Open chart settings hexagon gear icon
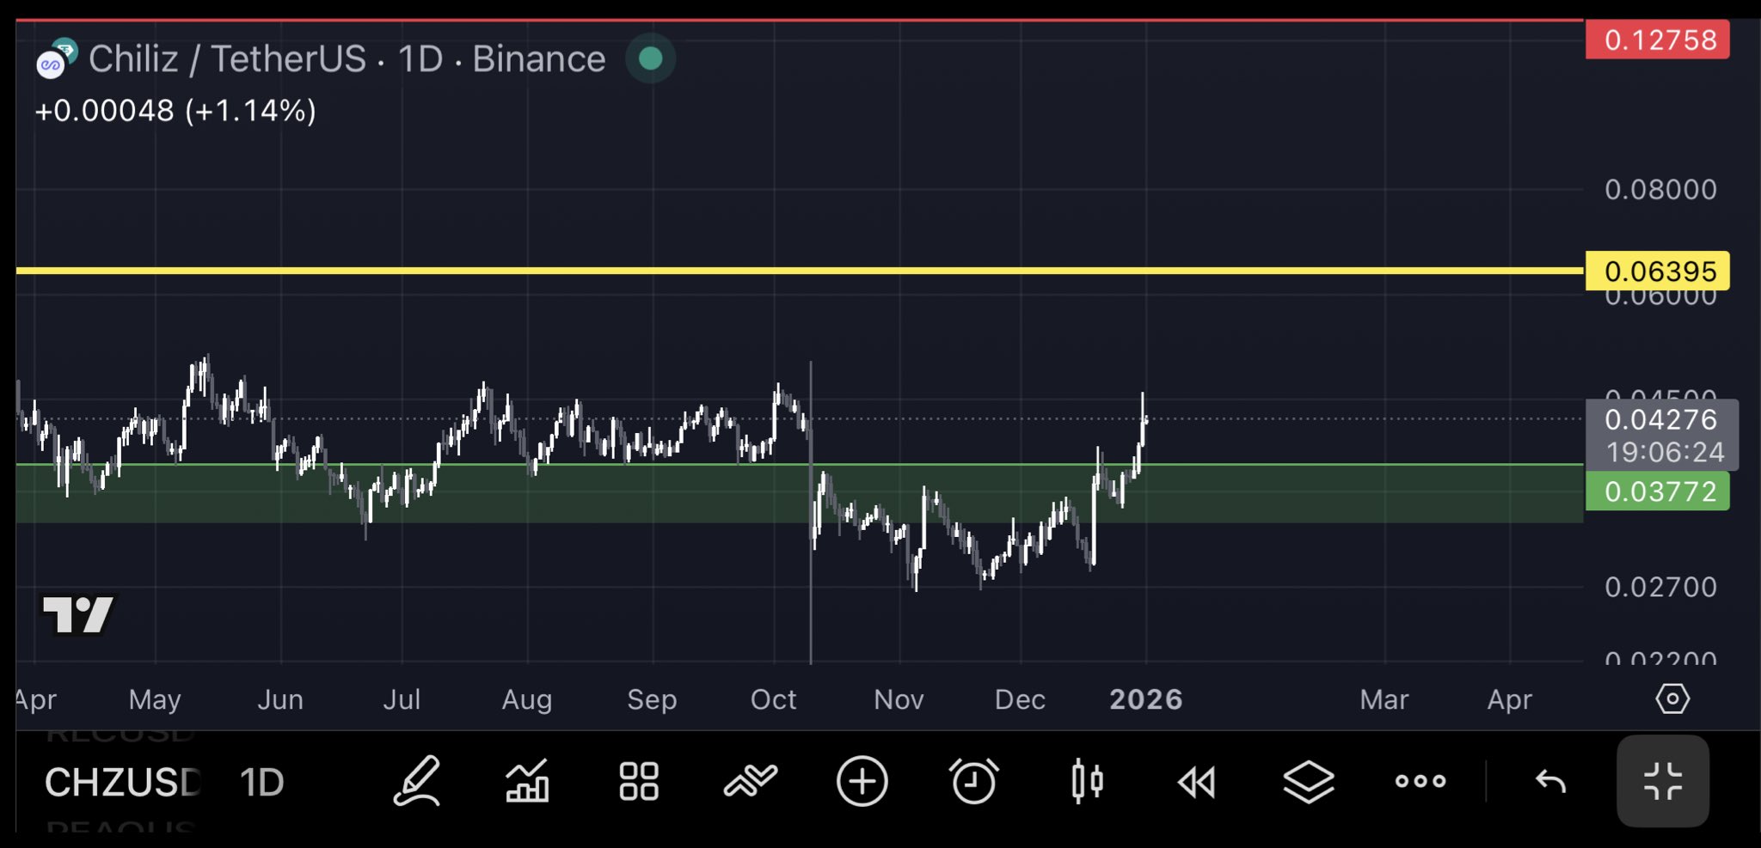This screenshot has width=1761, height=848. tap(1672, 699)
